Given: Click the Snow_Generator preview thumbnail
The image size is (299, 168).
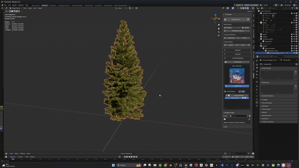Looking at the screenshot, I should tap(237, 75).
